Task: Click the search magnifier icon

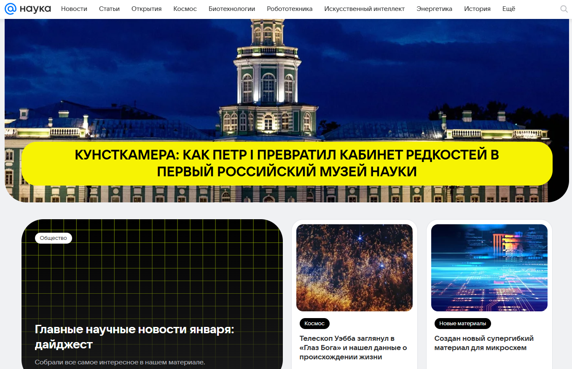Action: click(564, 9)
